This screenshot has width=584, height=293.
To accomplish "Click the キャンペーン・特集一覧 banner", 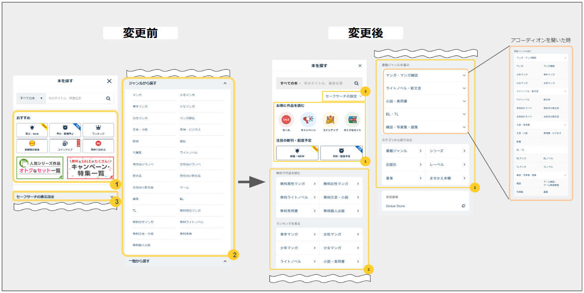I will [x=91, y=168].
